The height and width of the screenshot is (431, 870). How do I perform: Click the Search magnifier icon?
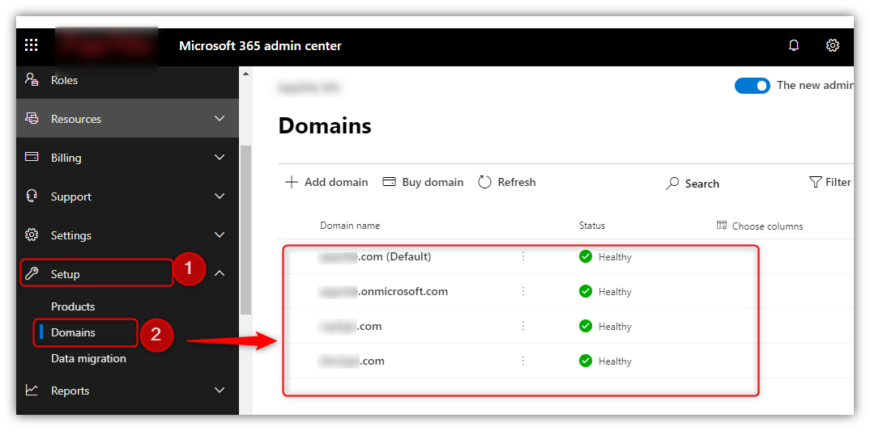tap(672, 184)
